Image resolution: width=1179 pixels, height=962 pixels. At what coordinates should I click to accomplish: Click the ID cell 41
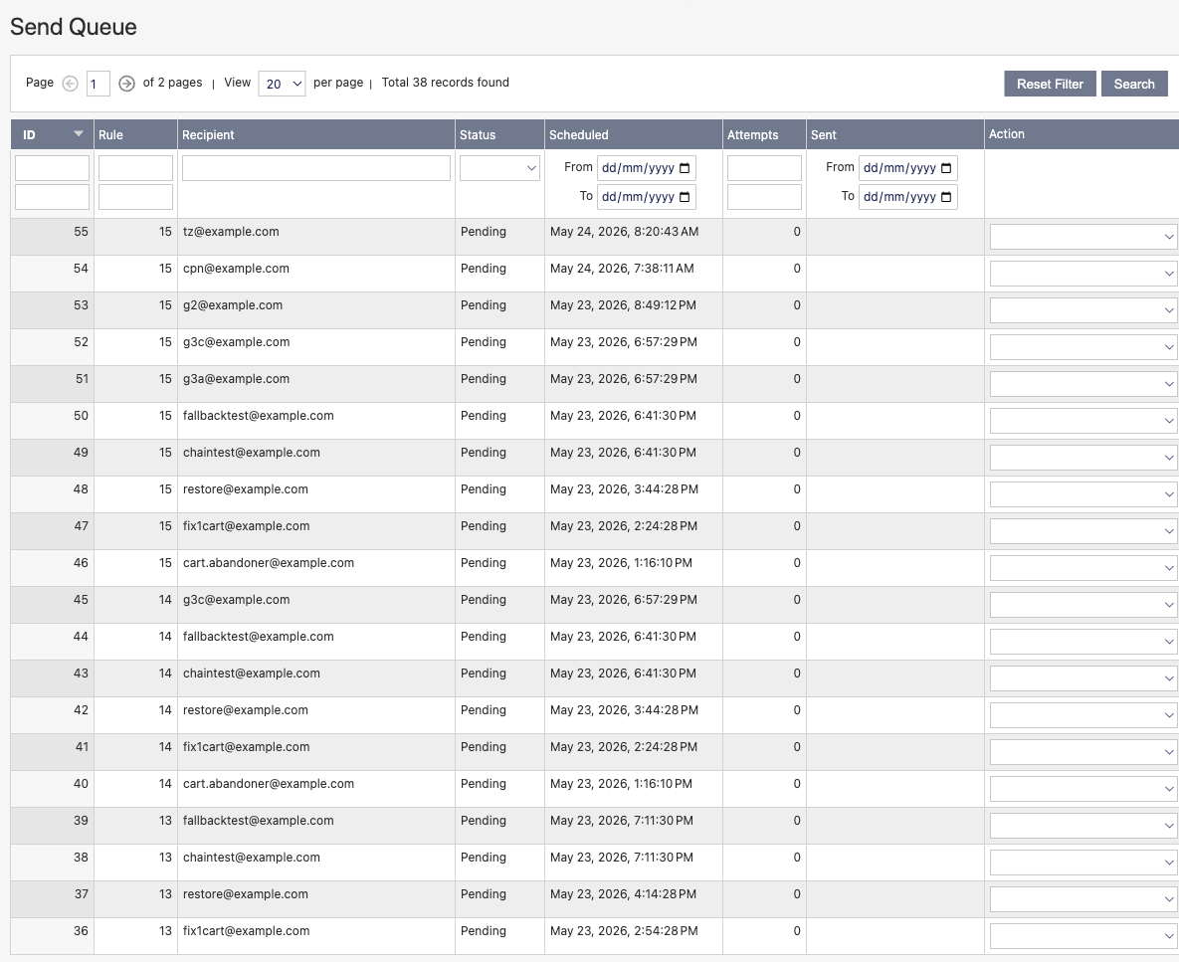(52, 752)
